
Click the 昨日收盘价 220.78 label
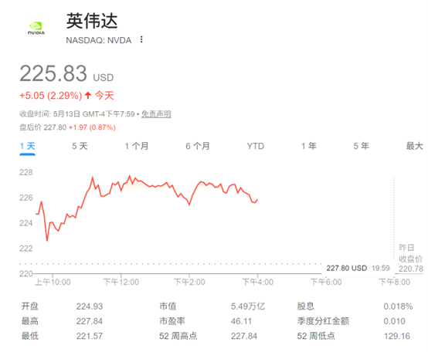click(411, 259)
